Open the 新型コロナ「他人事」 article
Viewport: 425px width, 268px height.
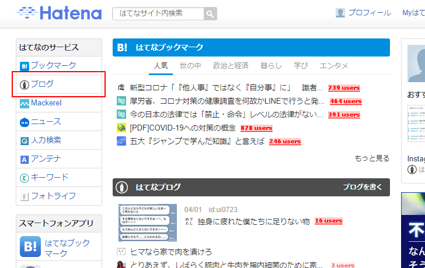pyautogui.click(x=227, y=87)
